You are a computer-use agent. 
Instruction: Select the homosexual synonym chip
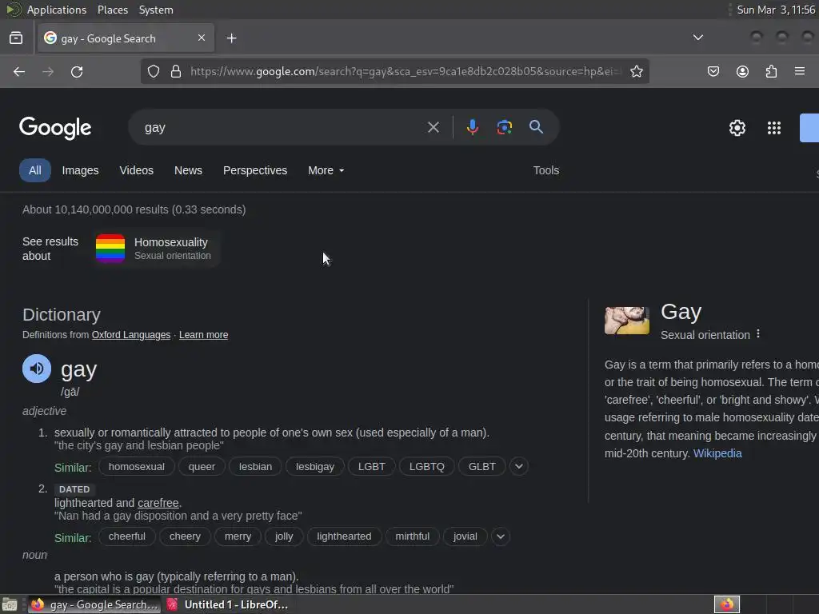click(136, 466)
